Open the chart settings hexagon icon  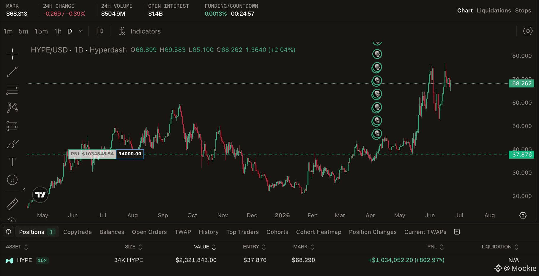[x=528, y=31]
